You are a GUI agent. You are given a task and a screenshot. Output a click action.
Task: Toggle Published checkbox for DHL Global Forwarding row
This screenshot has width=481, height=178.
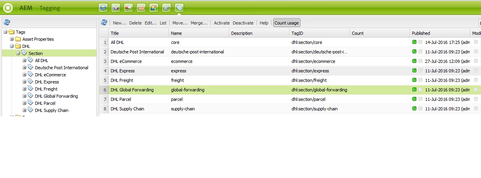420,89
